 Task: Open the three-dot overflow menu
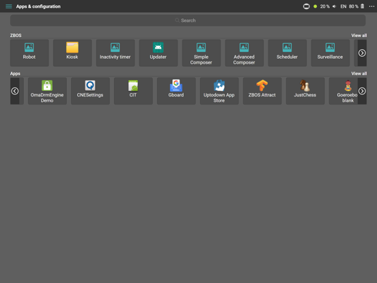tap(372, 7)
